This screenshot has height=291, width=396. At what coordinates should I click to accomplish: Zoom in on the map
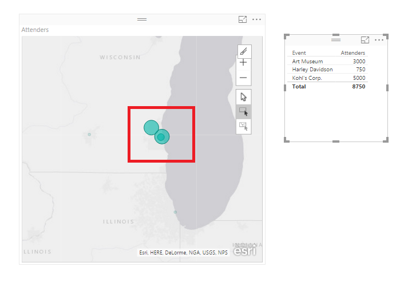(x=243, y=62)
